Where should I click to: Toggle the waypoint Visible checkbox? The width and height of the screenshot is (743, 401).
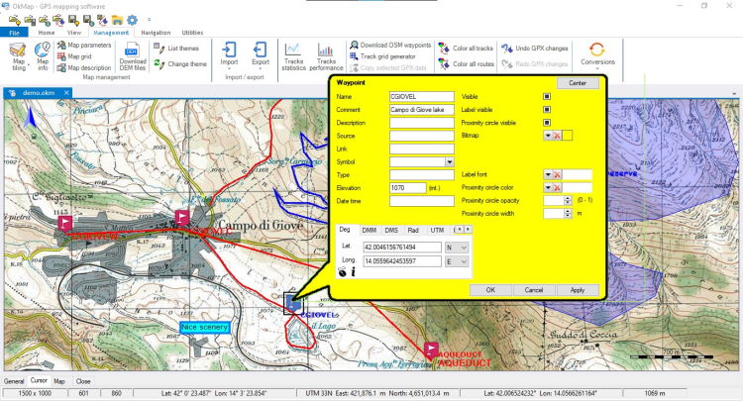[x=546, y=97]
